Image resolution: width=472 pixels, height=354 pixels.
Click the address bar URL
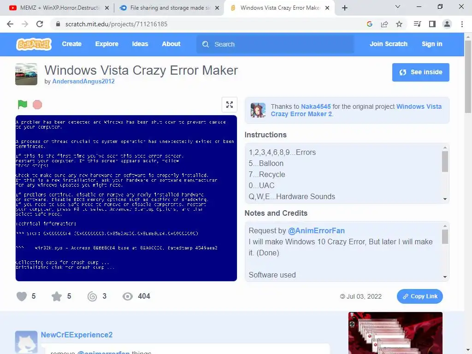[116, 24]
